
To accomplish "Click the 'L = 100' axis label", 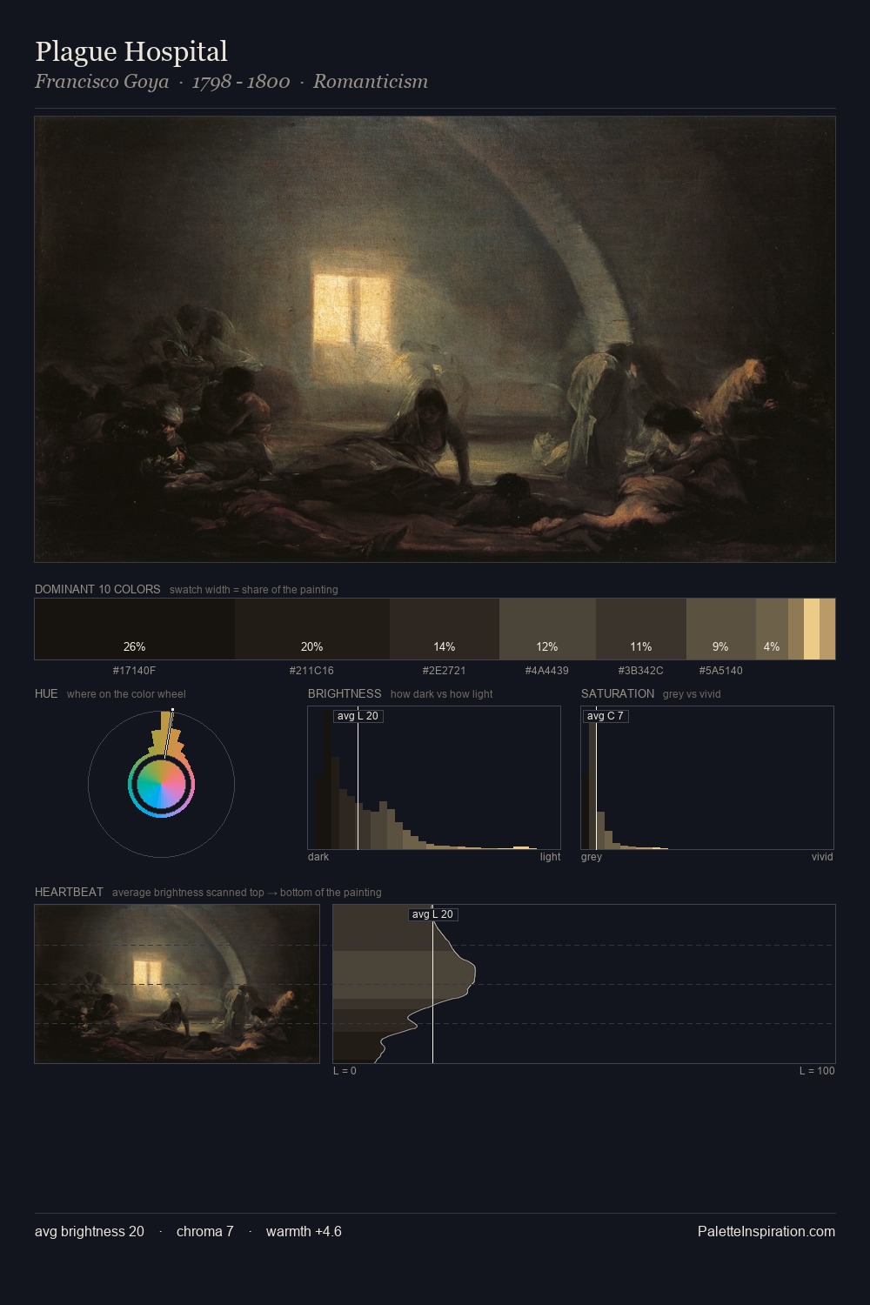I will pyautogui.click(x=817, y=1071).
